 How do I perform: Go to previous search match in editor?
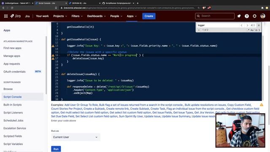(241, 25)
